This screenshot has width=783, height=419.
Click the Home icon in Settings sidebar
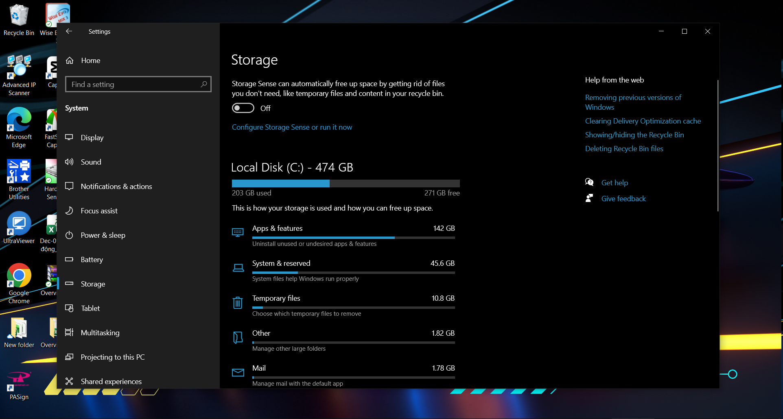pyautogui.click(x=70, y=61)
